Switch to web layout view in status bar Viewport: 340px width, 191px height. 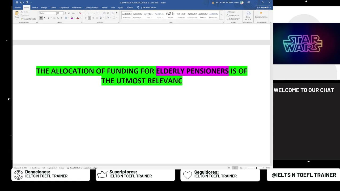tap(241, 168)
